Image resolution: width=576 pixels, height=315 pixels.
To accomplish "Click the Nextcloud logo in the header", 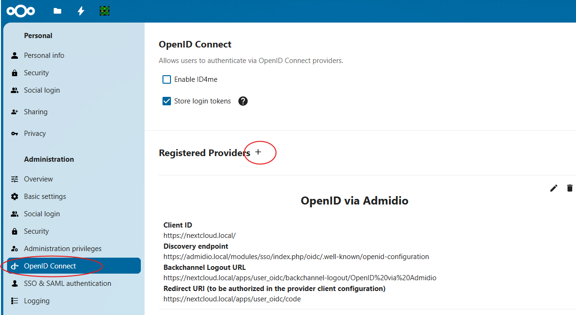I will tap(21, 11).
